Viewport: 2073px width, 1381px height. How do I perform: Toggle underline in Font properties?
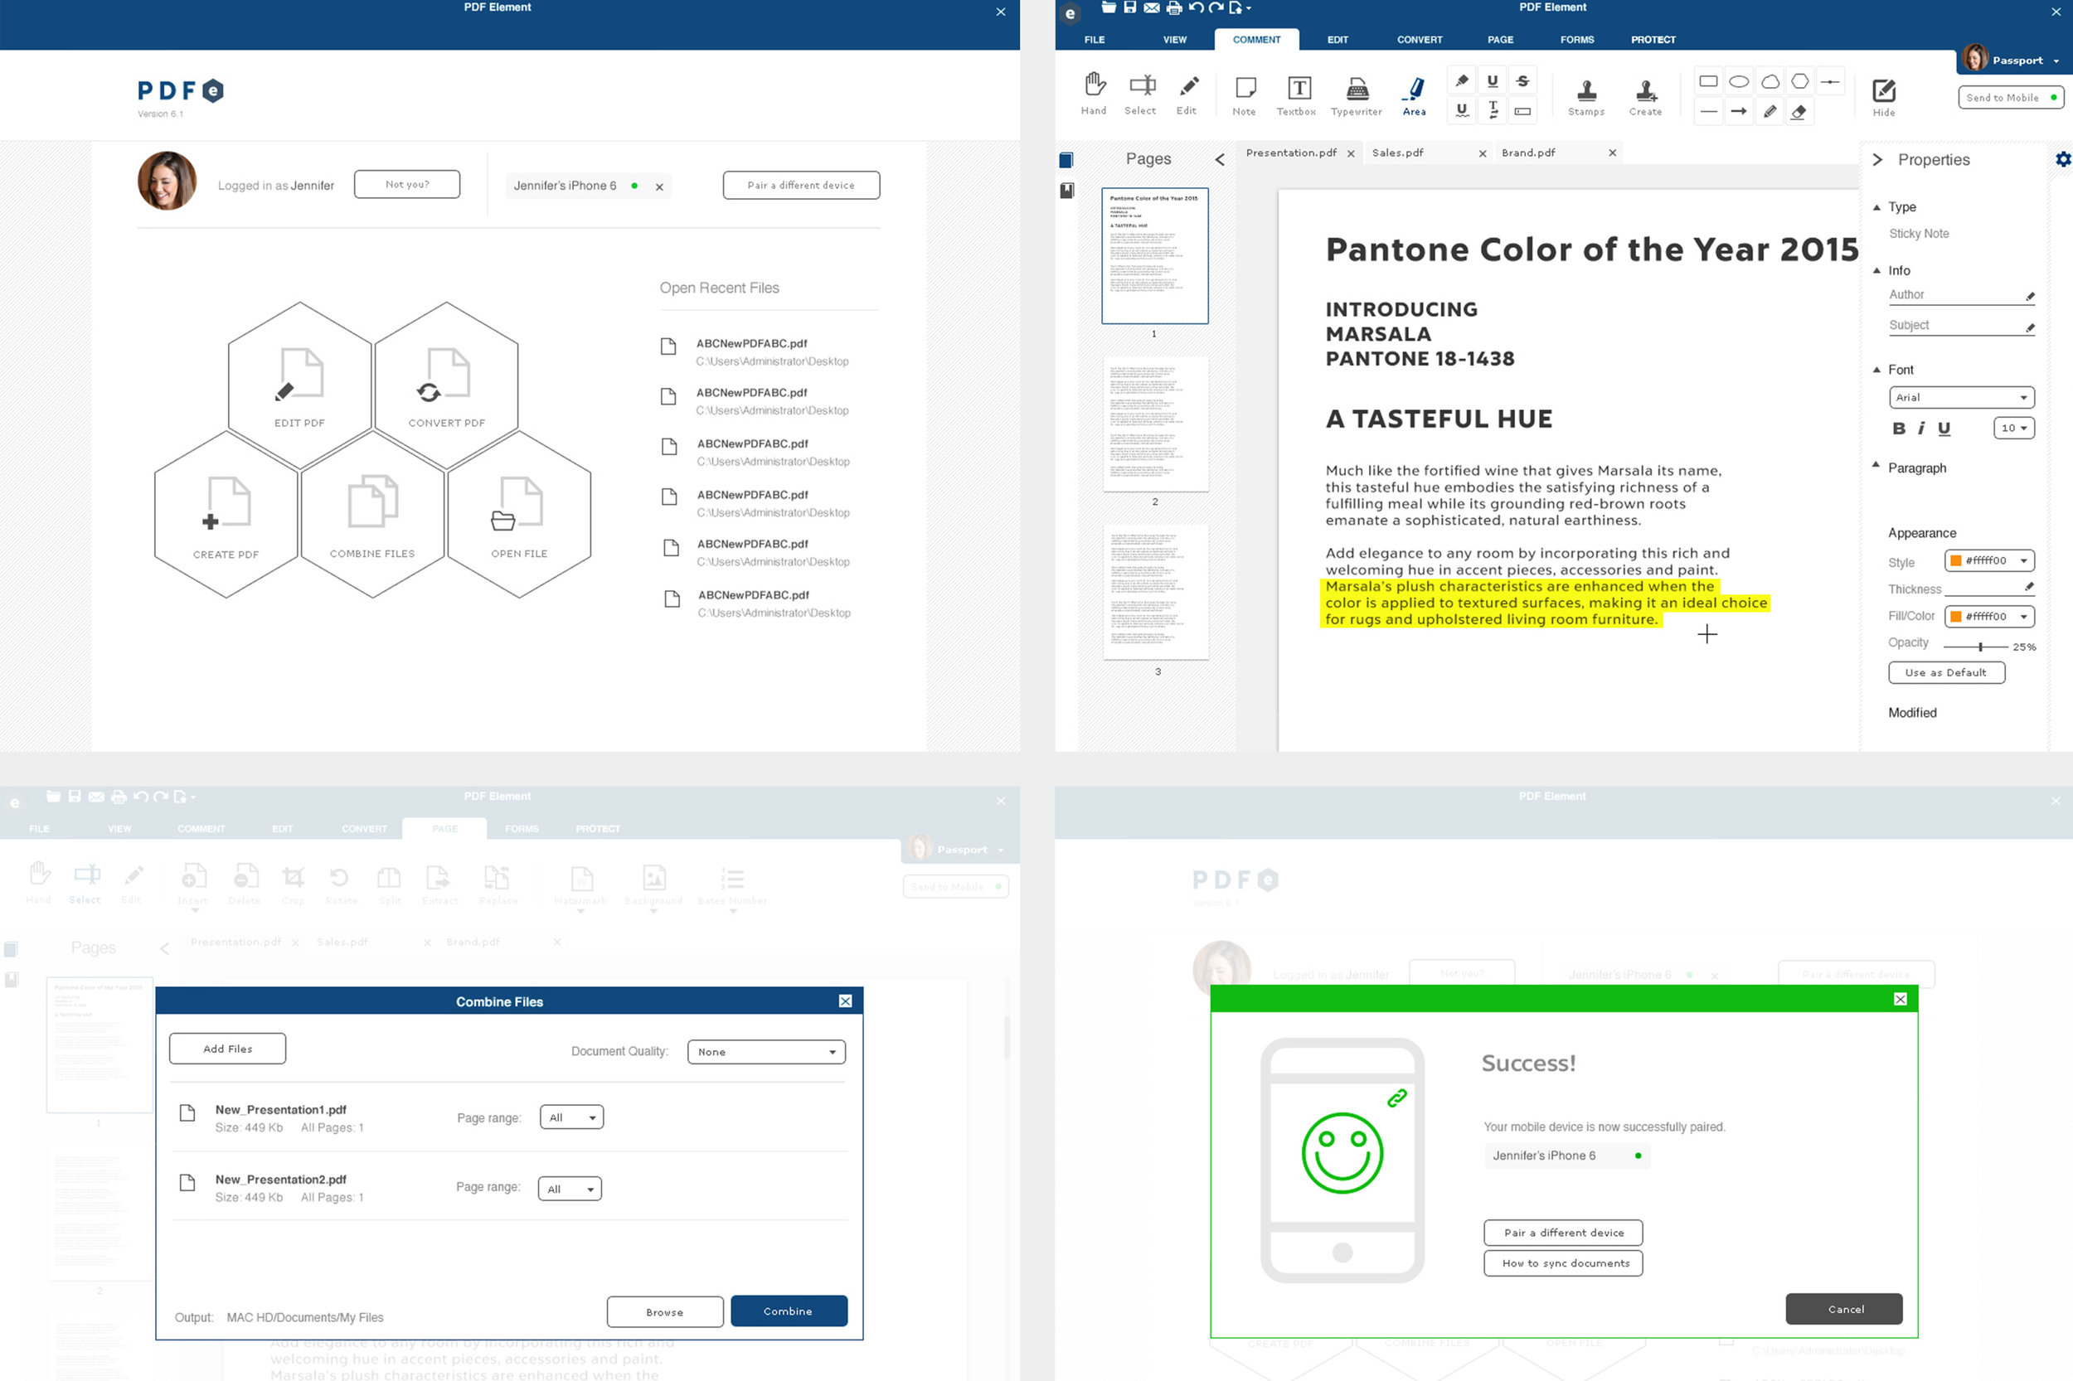(1944, 428)
